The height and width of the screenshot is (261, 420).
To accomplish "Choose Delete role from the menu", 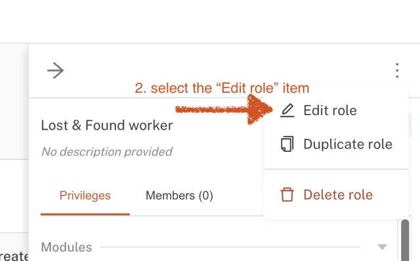I will pyautogui.click(x=336, y=195).
